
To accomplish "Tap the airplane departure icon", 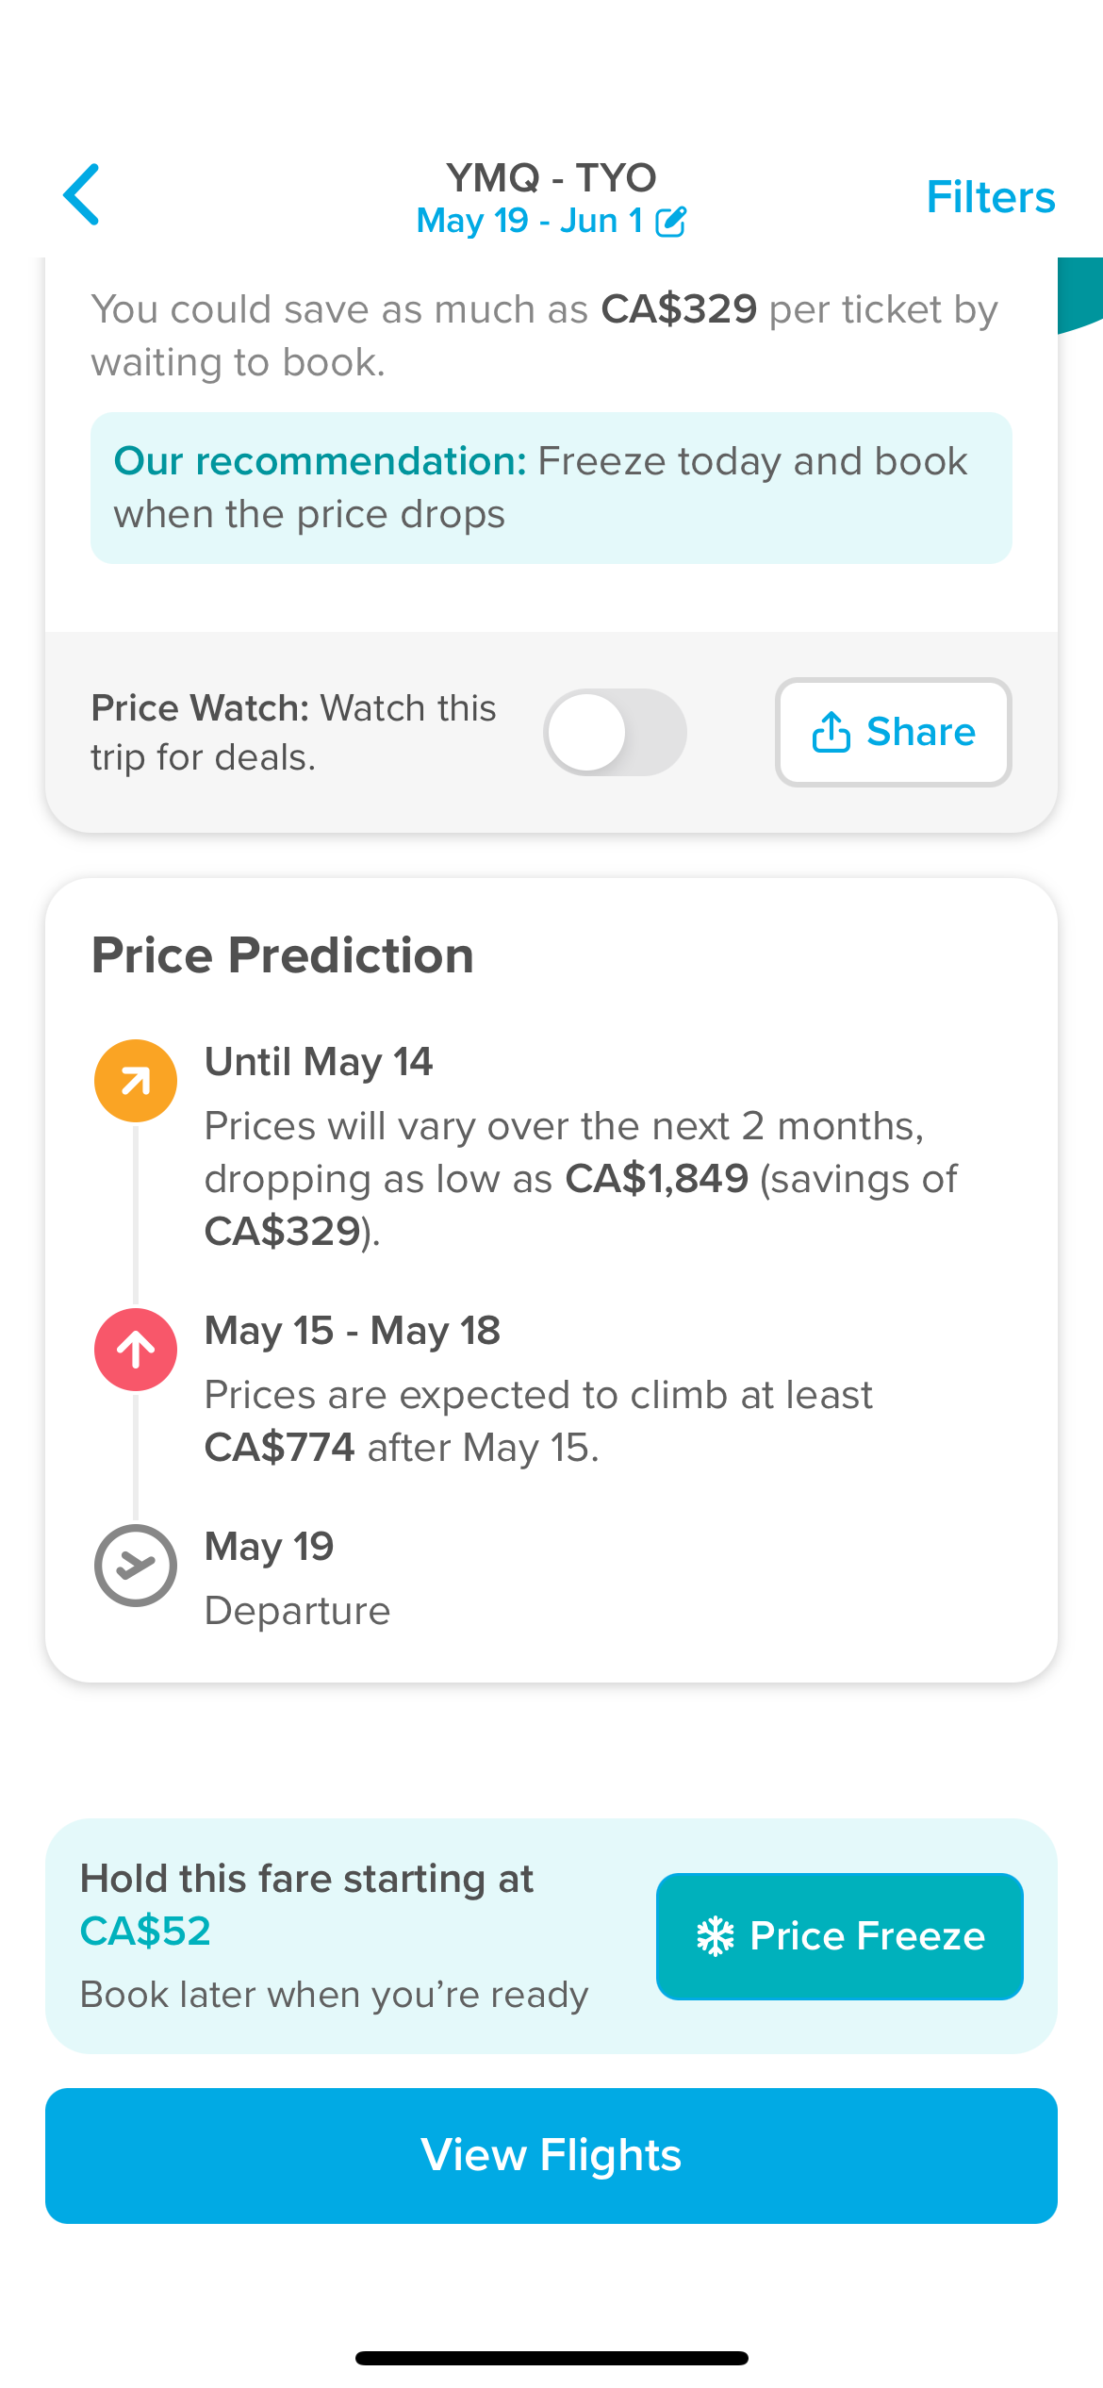I will click(x=136, y=1566).
